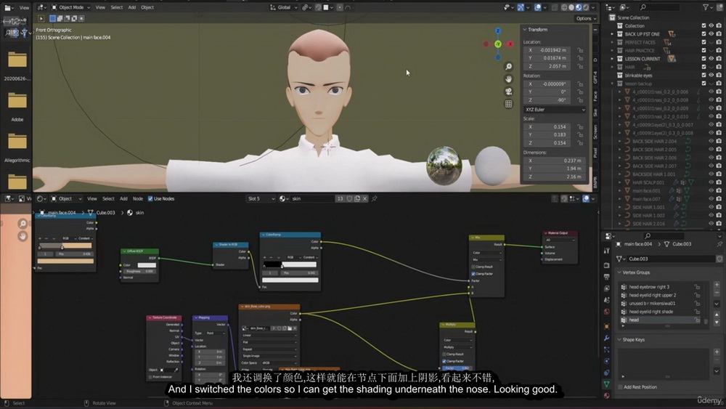Image resolution: width=726 pixels, height=409 pixels.
Task: Select head vertex group
Action: (660, 320)
